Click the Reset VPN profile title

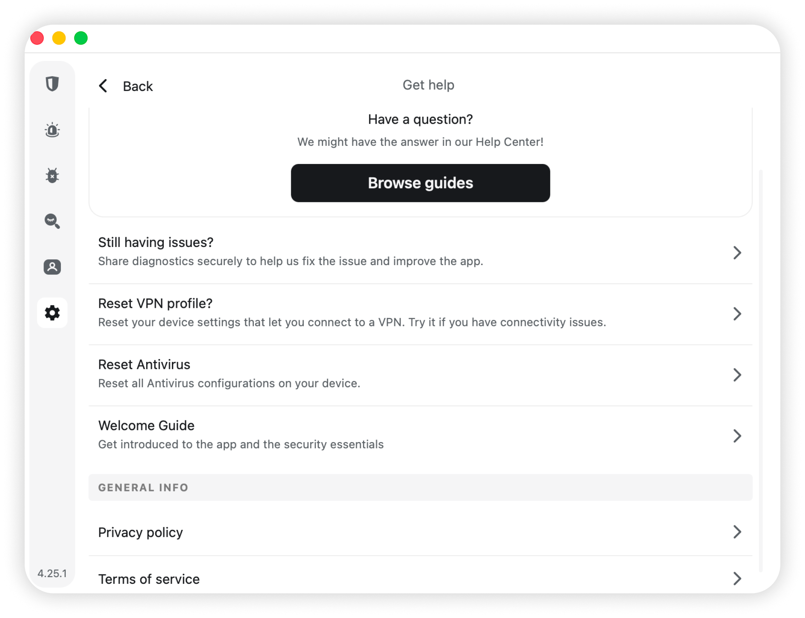(x=155, y=304)
